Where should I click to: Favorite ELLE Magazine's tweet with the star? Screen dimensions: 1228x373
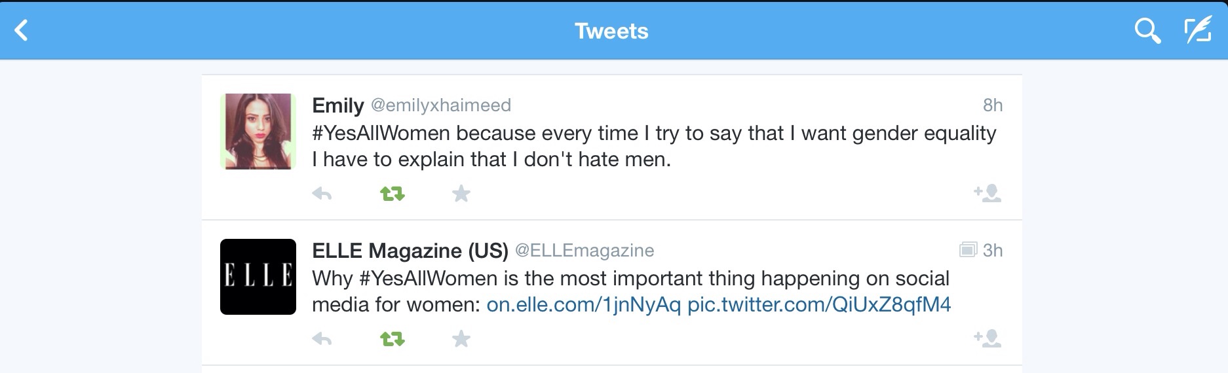461,339
